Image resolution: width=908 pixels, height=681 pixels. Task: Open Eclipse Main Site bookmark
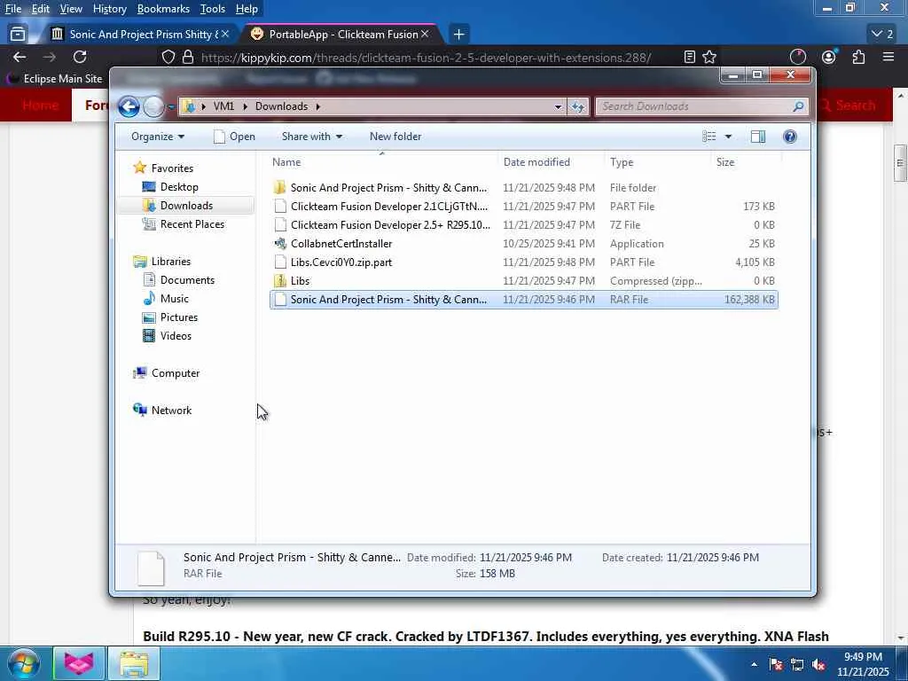[x=56, y=79]
